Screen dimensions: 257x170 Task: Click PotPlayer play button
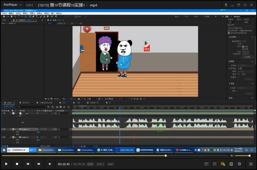tap(6, 164)
